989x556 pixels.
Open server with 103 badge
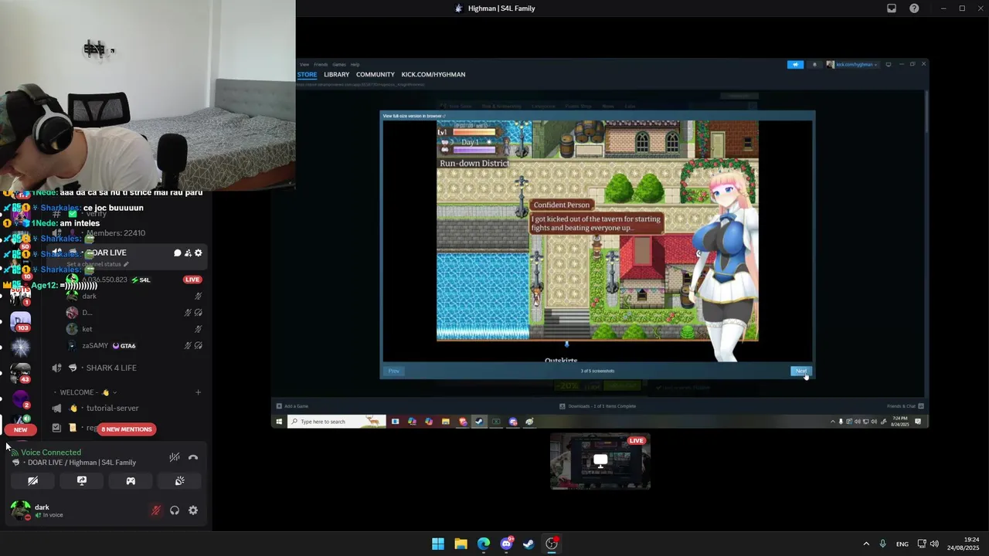point(20,322)
